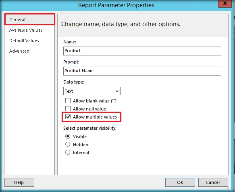Open the Data type dropdown
The image size is (235, 192).
92,91
